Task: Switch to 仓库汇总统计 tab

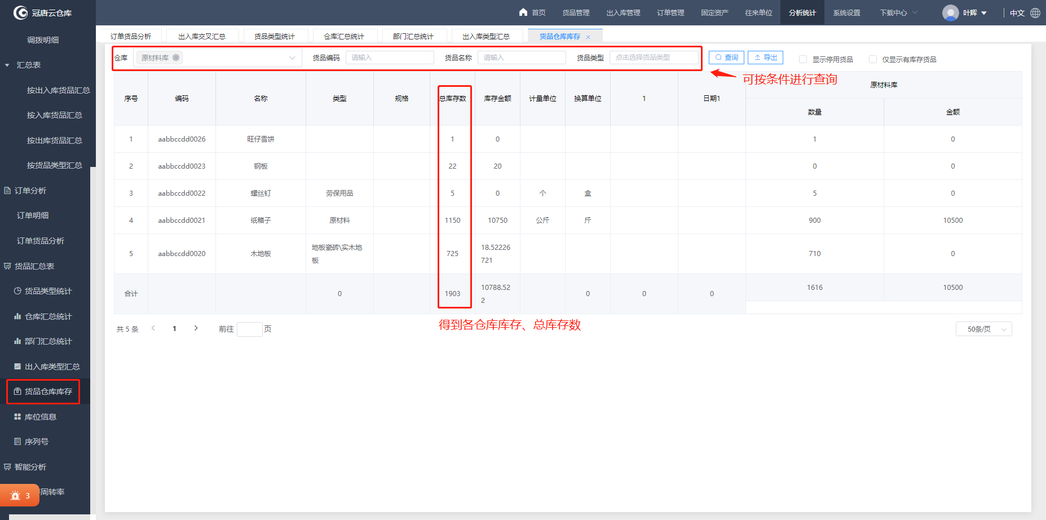Action: pyautogui.click(x=344, y=36)
